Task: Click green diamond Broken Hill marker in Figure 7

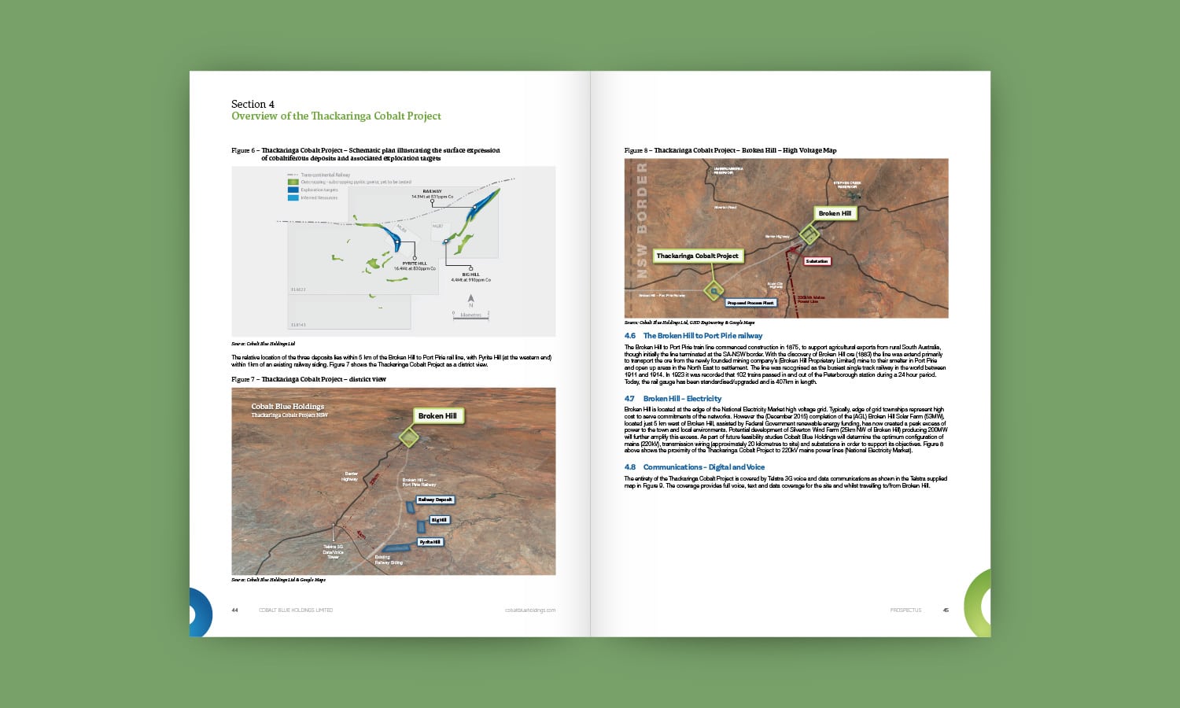Action: click(x=408, y=437)
